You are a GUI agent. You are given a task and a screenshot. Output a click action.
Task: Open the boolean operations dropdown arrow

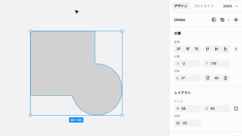coord(229,20)
